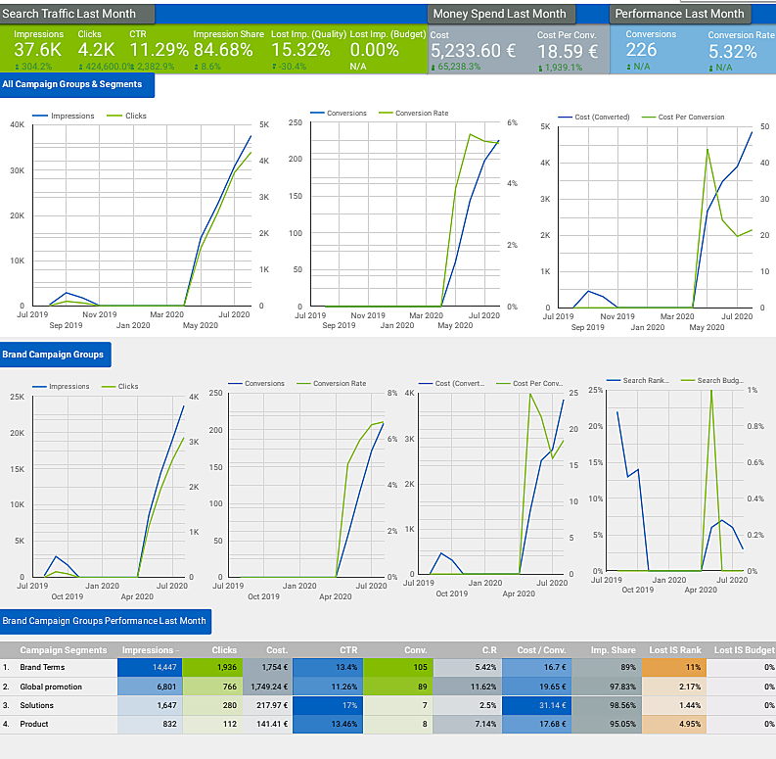Image resolution: width=776 pixels, height=759 pixels.
Task: Click the CTR 11.29% scorecard
Action: coord(159,49)
